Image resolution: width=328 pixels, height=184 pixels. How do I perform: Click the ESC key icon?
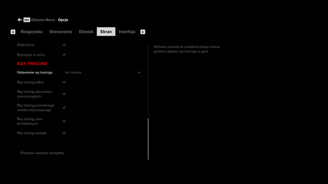click(x=27, y=20)
